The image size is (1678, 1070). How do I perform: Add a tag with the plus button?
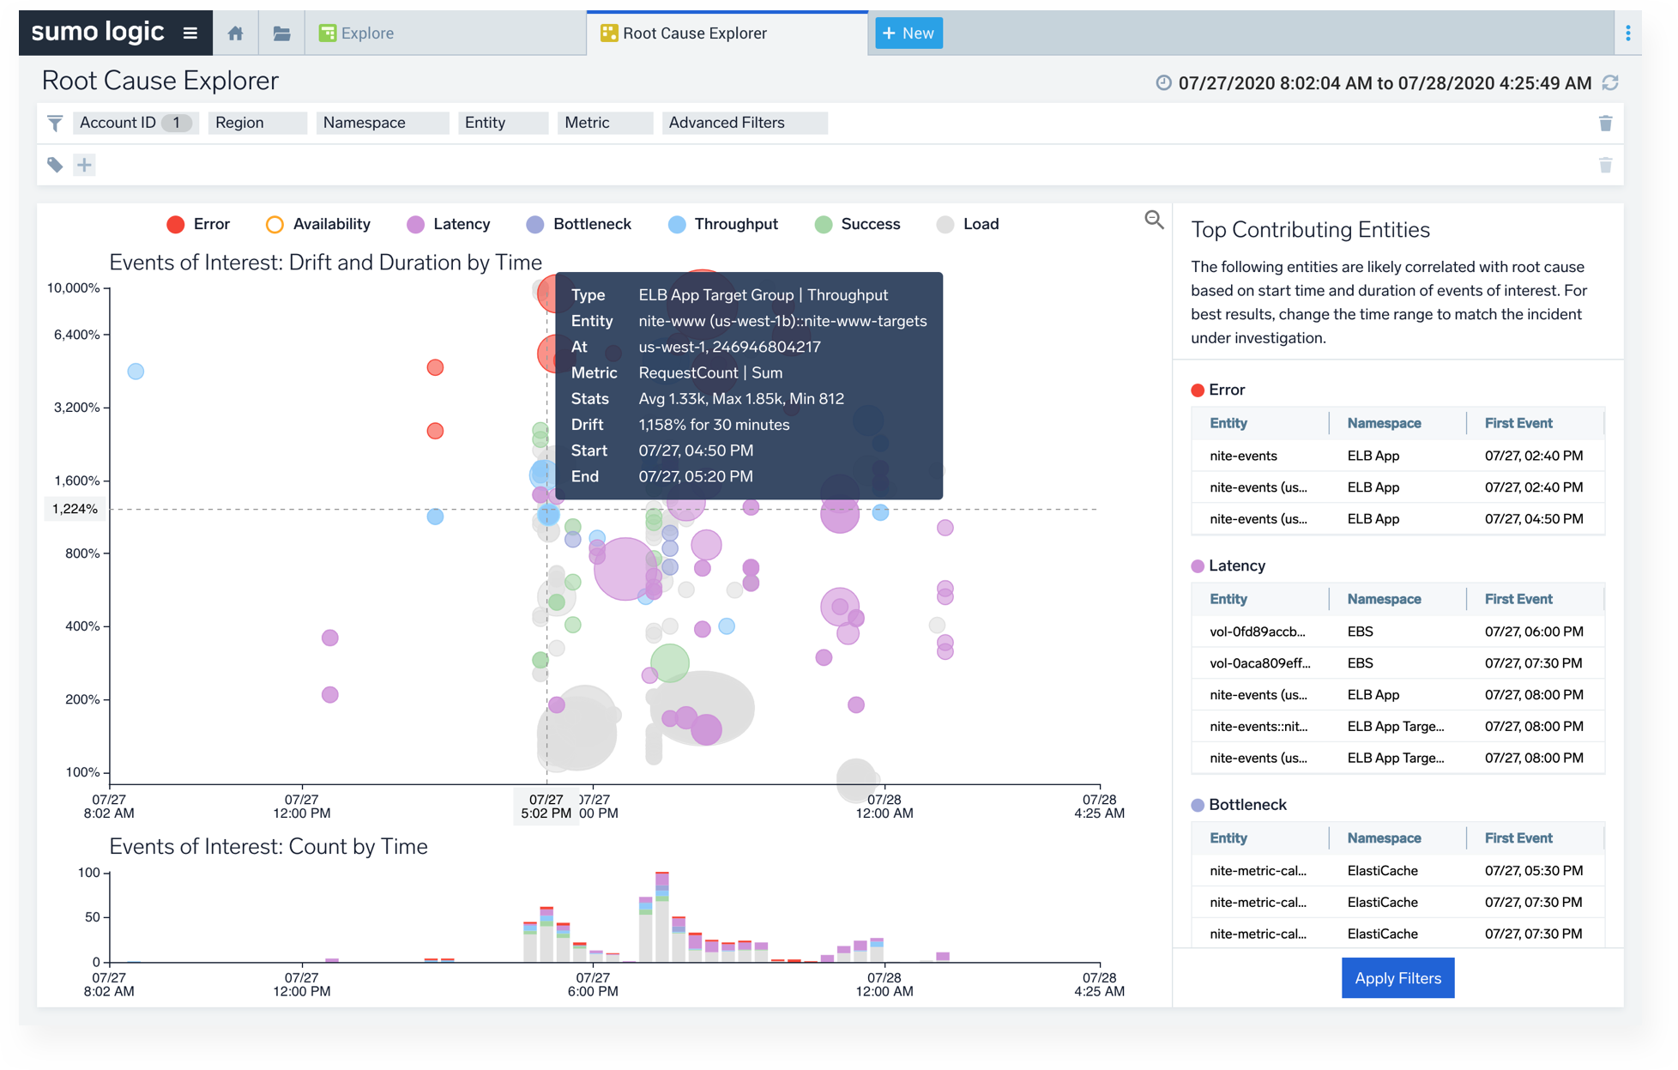[84, 165]
